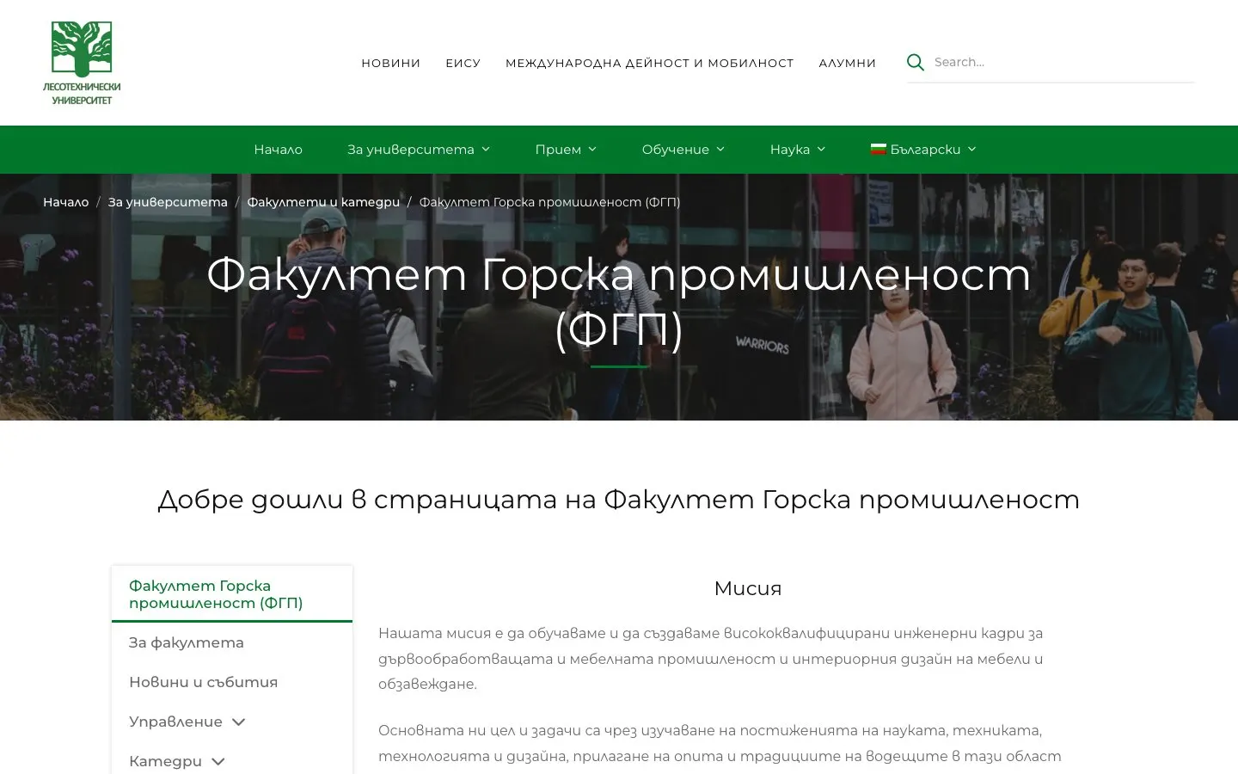Expand the За университета menu

pos(419,150)
